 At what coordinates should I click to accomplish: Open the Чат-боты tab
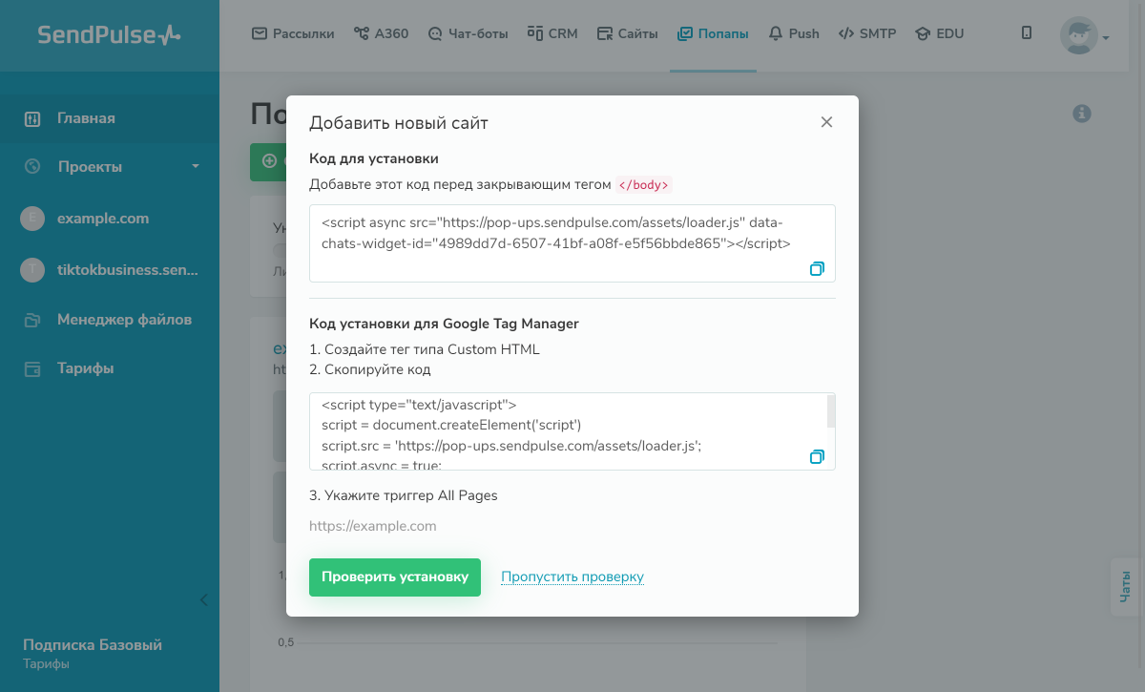(468, 33)
